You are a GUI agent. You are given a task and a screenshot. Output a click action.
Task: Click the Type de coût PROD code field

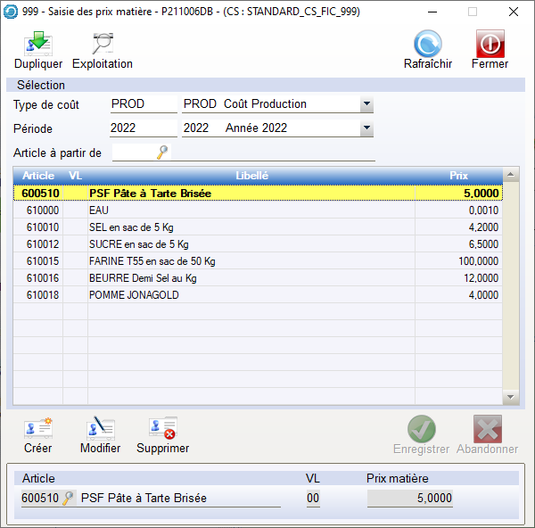point(143,104)
